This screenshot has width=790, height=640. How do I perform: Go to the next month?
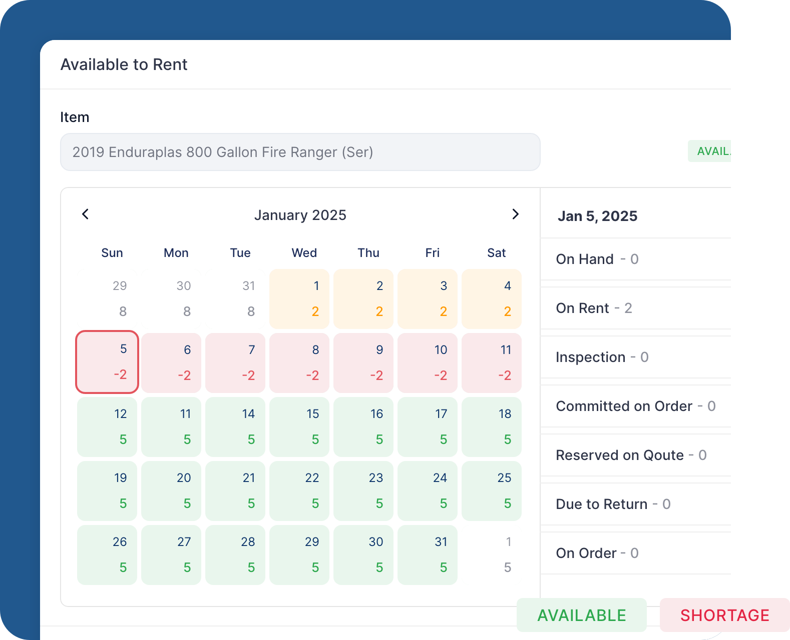pos(515,214)
